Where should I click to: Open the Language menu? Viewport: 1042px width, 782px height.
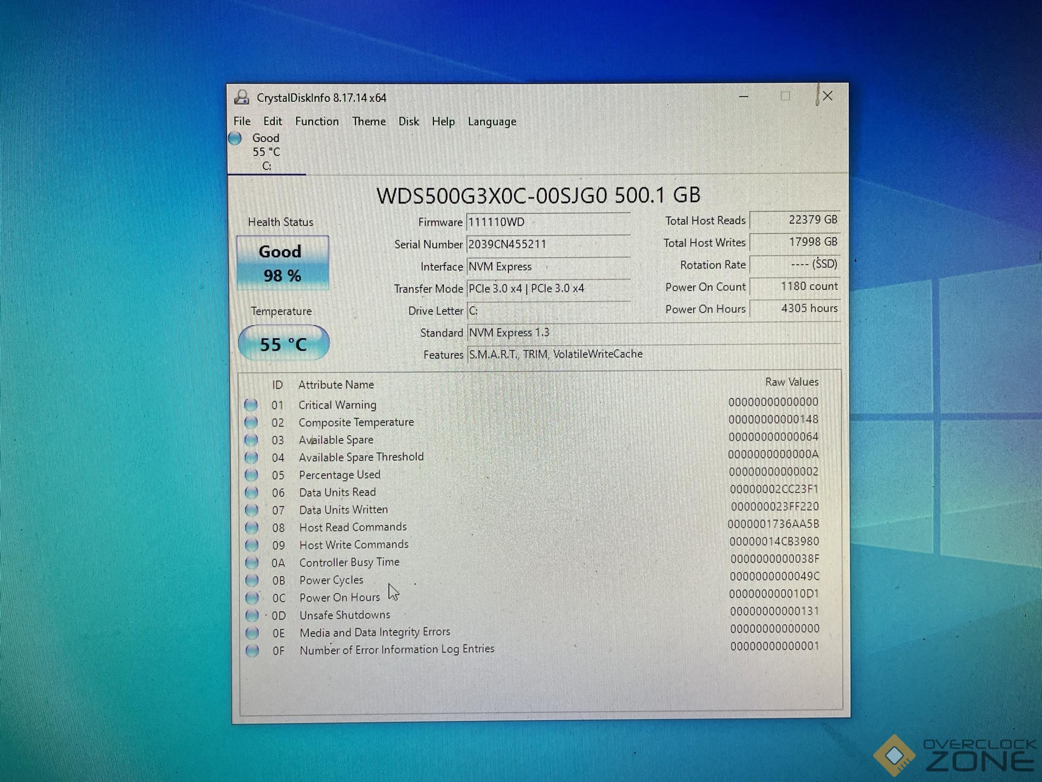492,122
